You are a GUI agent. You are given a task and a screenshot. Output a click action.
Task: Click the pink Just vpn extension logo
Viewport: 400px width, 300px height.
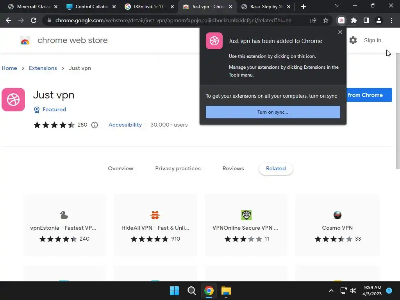(13, 100)
